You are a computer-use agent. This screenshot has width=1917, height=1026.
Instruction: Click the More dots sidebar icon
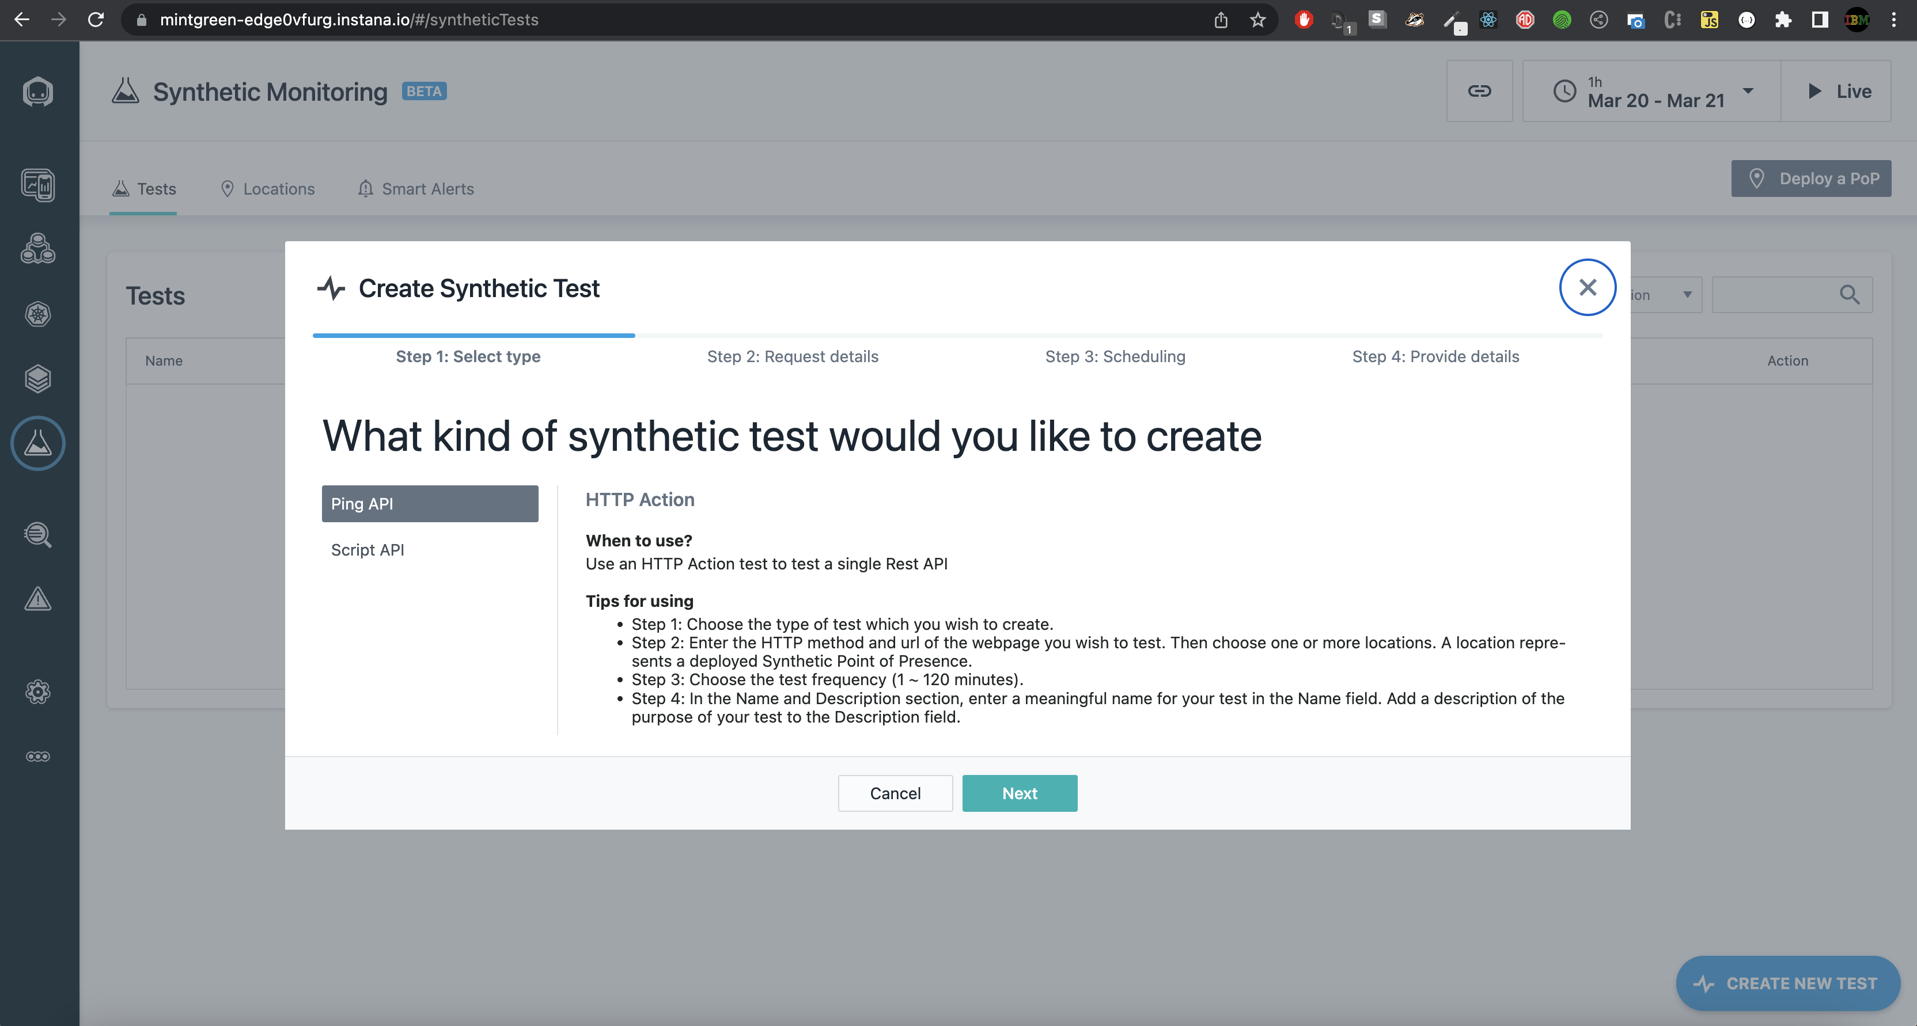coord(38,757)
